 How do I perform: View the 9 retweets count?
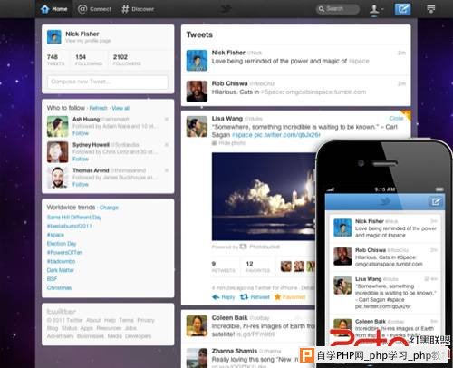point(223,266)
